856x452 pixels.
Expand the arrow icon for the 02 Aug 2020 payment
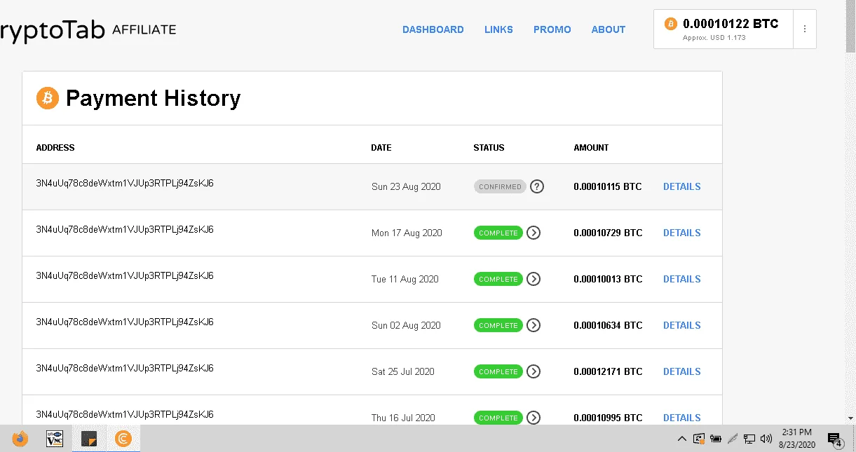pos(534,325)
